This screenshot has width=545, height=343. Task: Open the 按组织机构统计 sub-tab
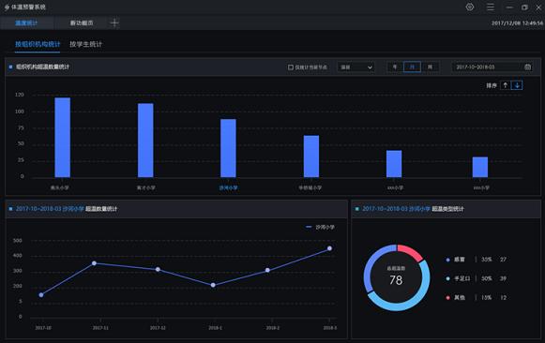38,44
